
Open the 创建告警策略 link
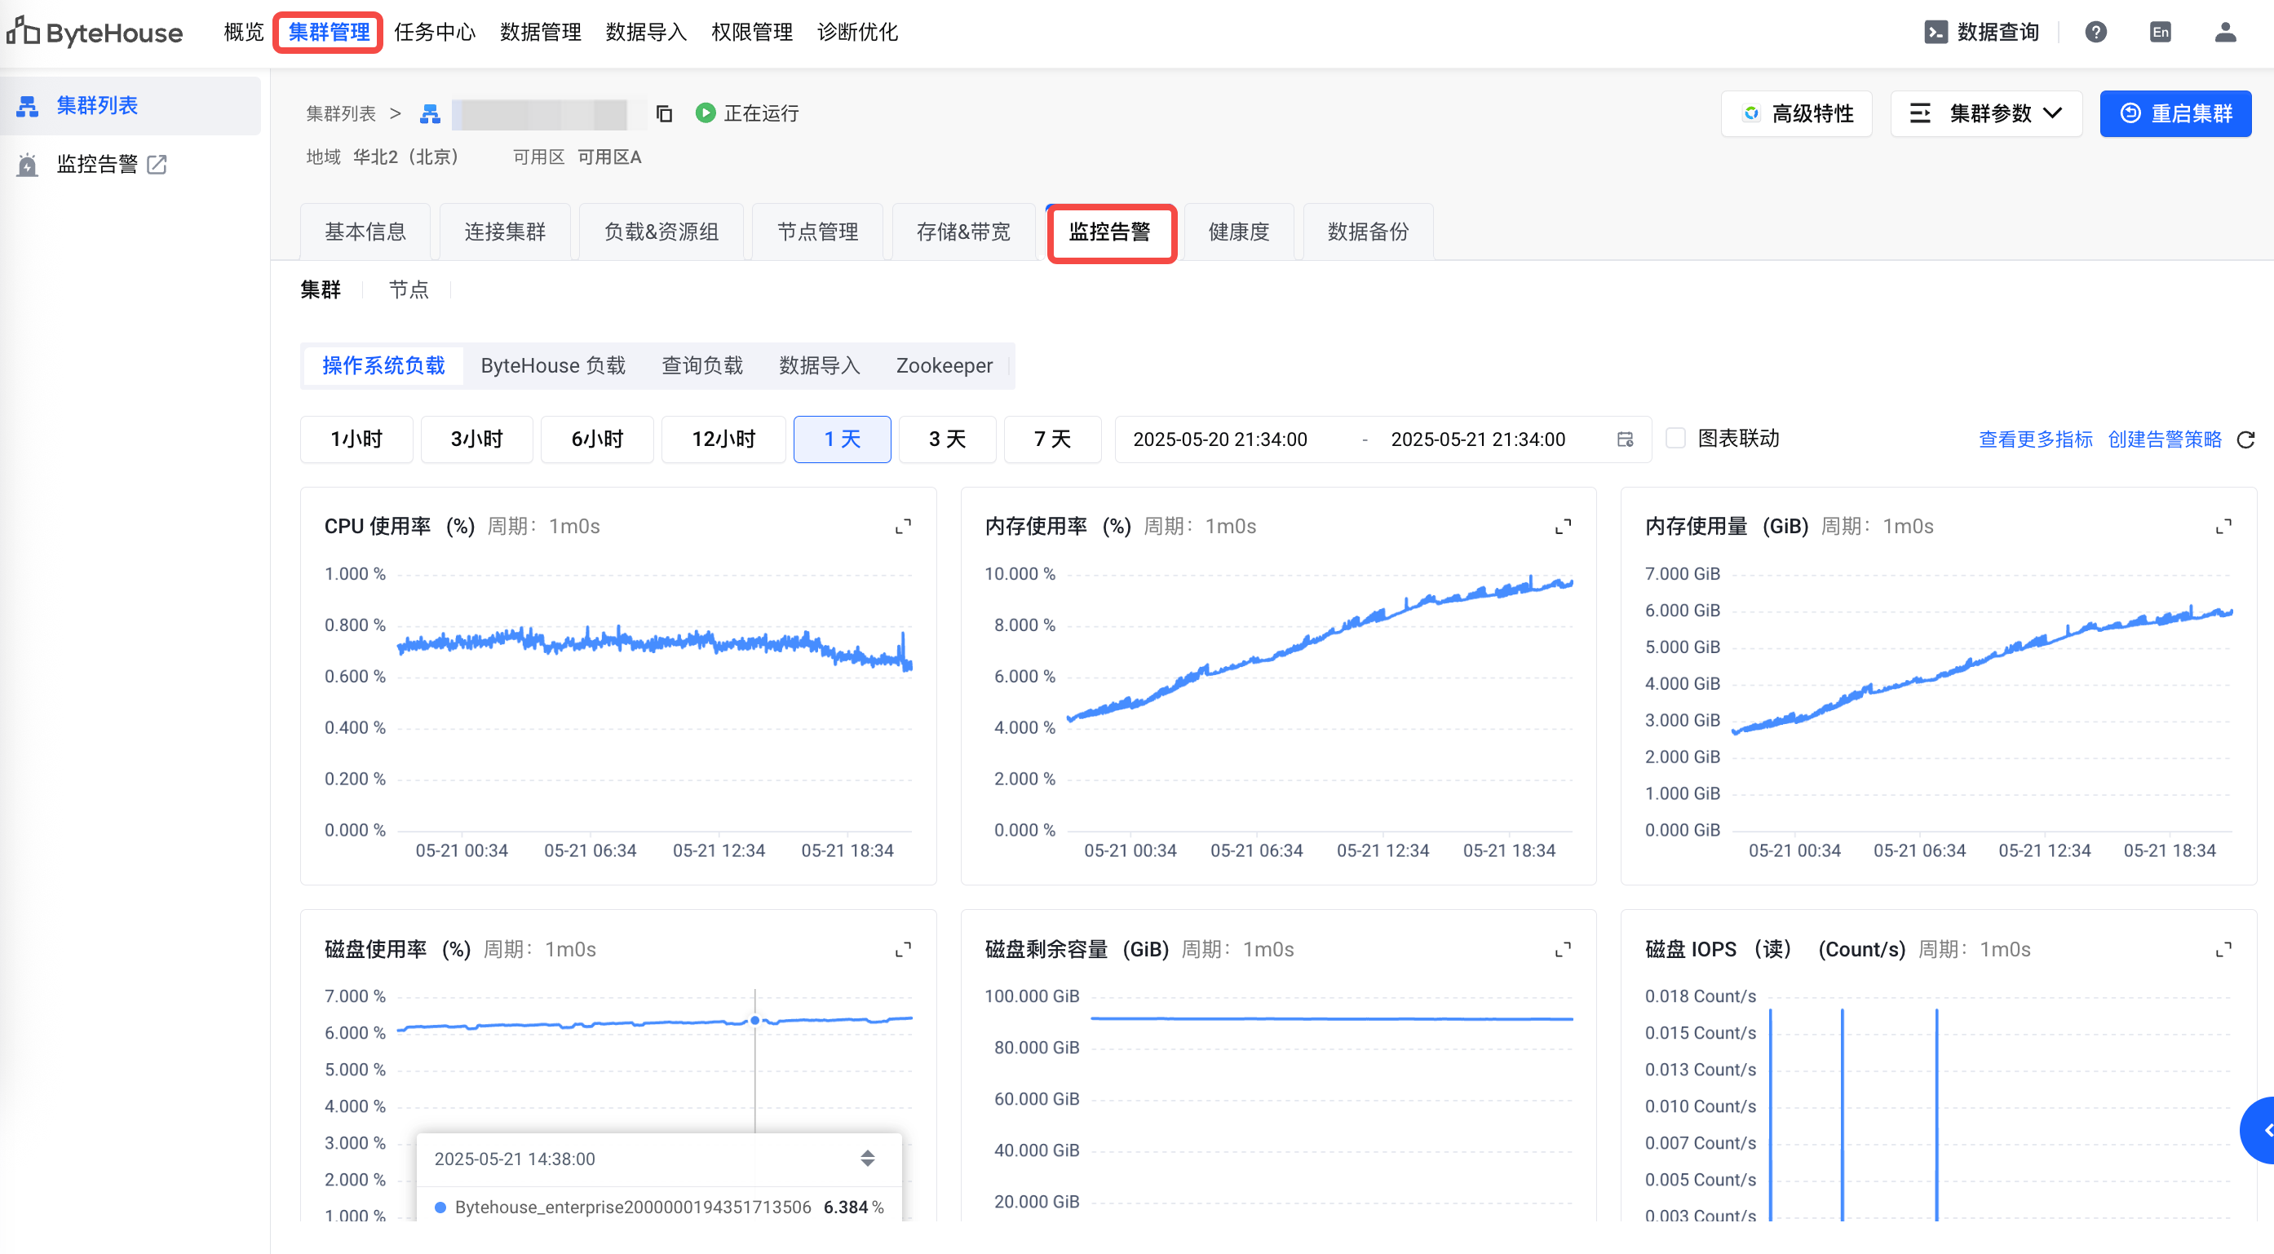coord(2165,439)
